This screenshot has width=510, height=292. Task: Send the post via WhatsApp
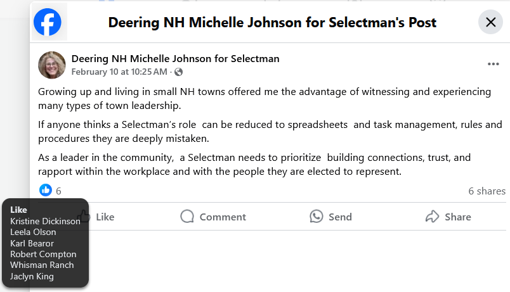330,217
